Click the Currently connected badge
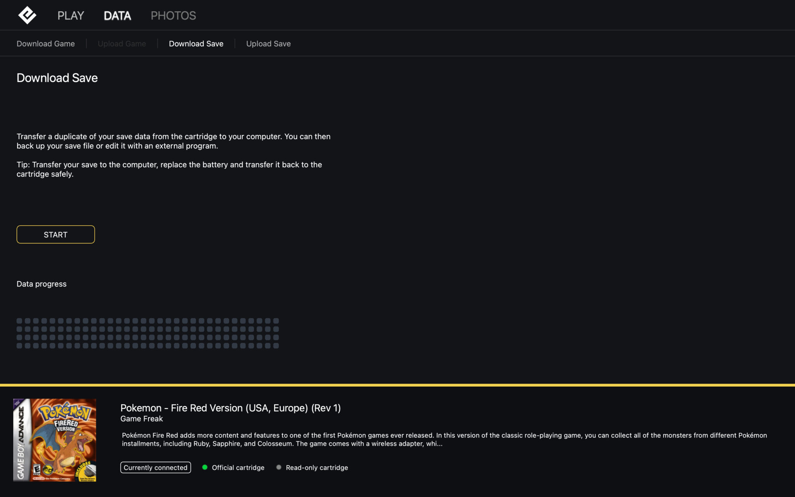 [155, 467]
